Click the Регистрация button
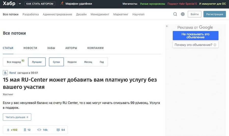Screen dimensions: 229x136 (x=214, y=14)
